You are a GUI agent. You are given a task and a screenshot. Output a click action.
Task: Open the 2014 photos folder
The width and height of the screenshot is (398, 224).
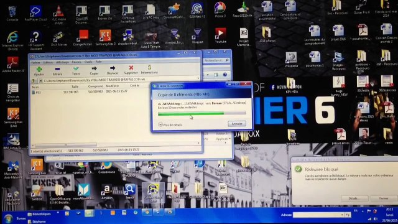[x=267, y=34]
